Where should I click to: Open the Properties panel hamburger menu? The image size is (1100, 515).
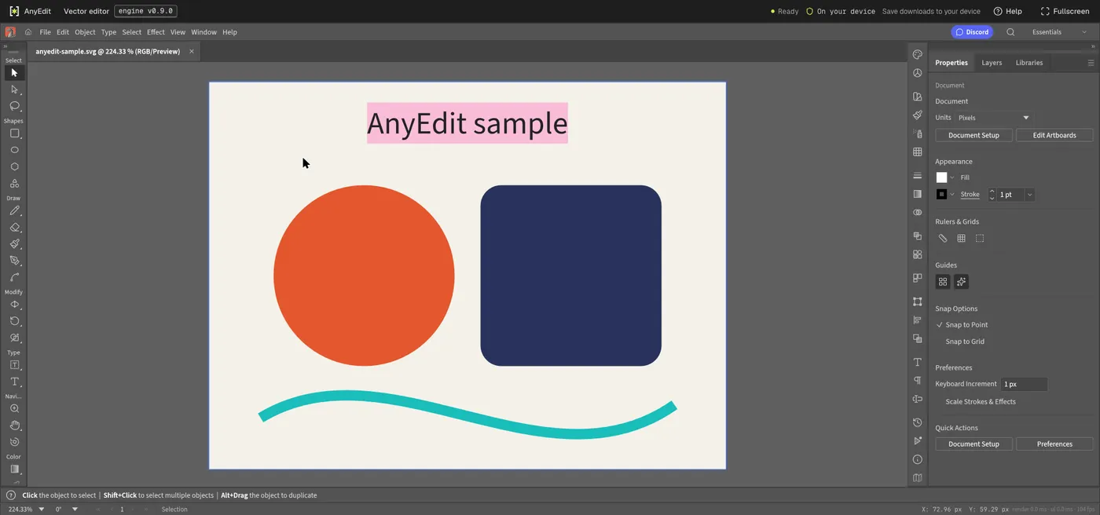point(1091,63)
